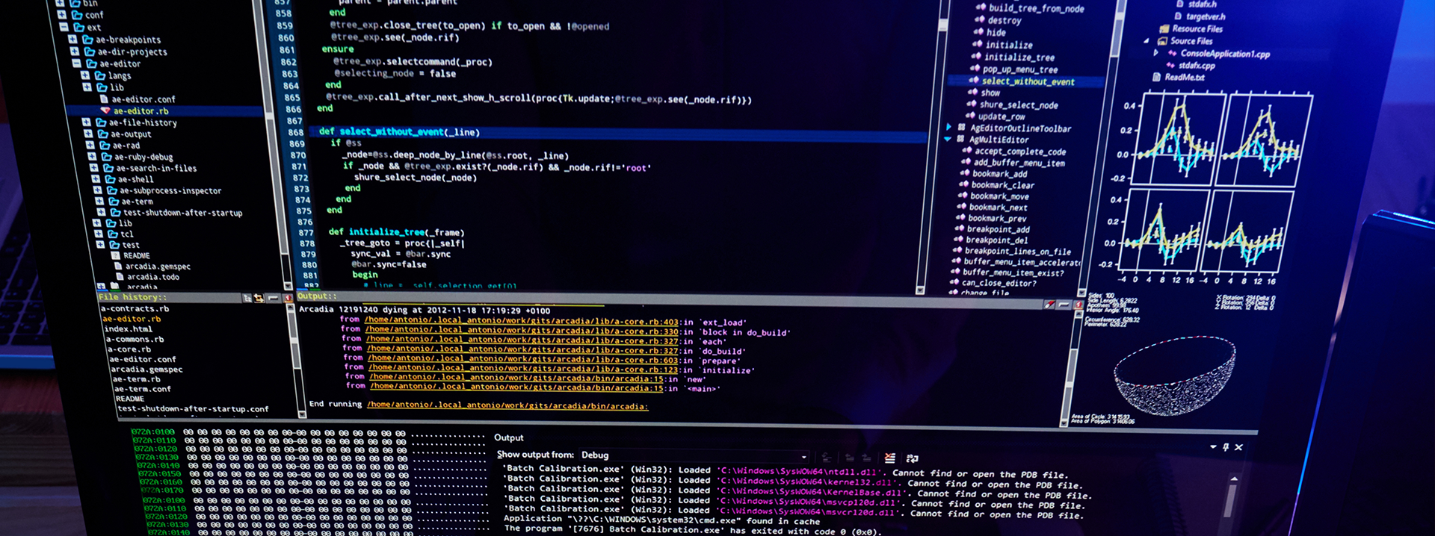1435x536 pixels.
Task: Collapse the Source Files node
Action: click(1146, 41)
